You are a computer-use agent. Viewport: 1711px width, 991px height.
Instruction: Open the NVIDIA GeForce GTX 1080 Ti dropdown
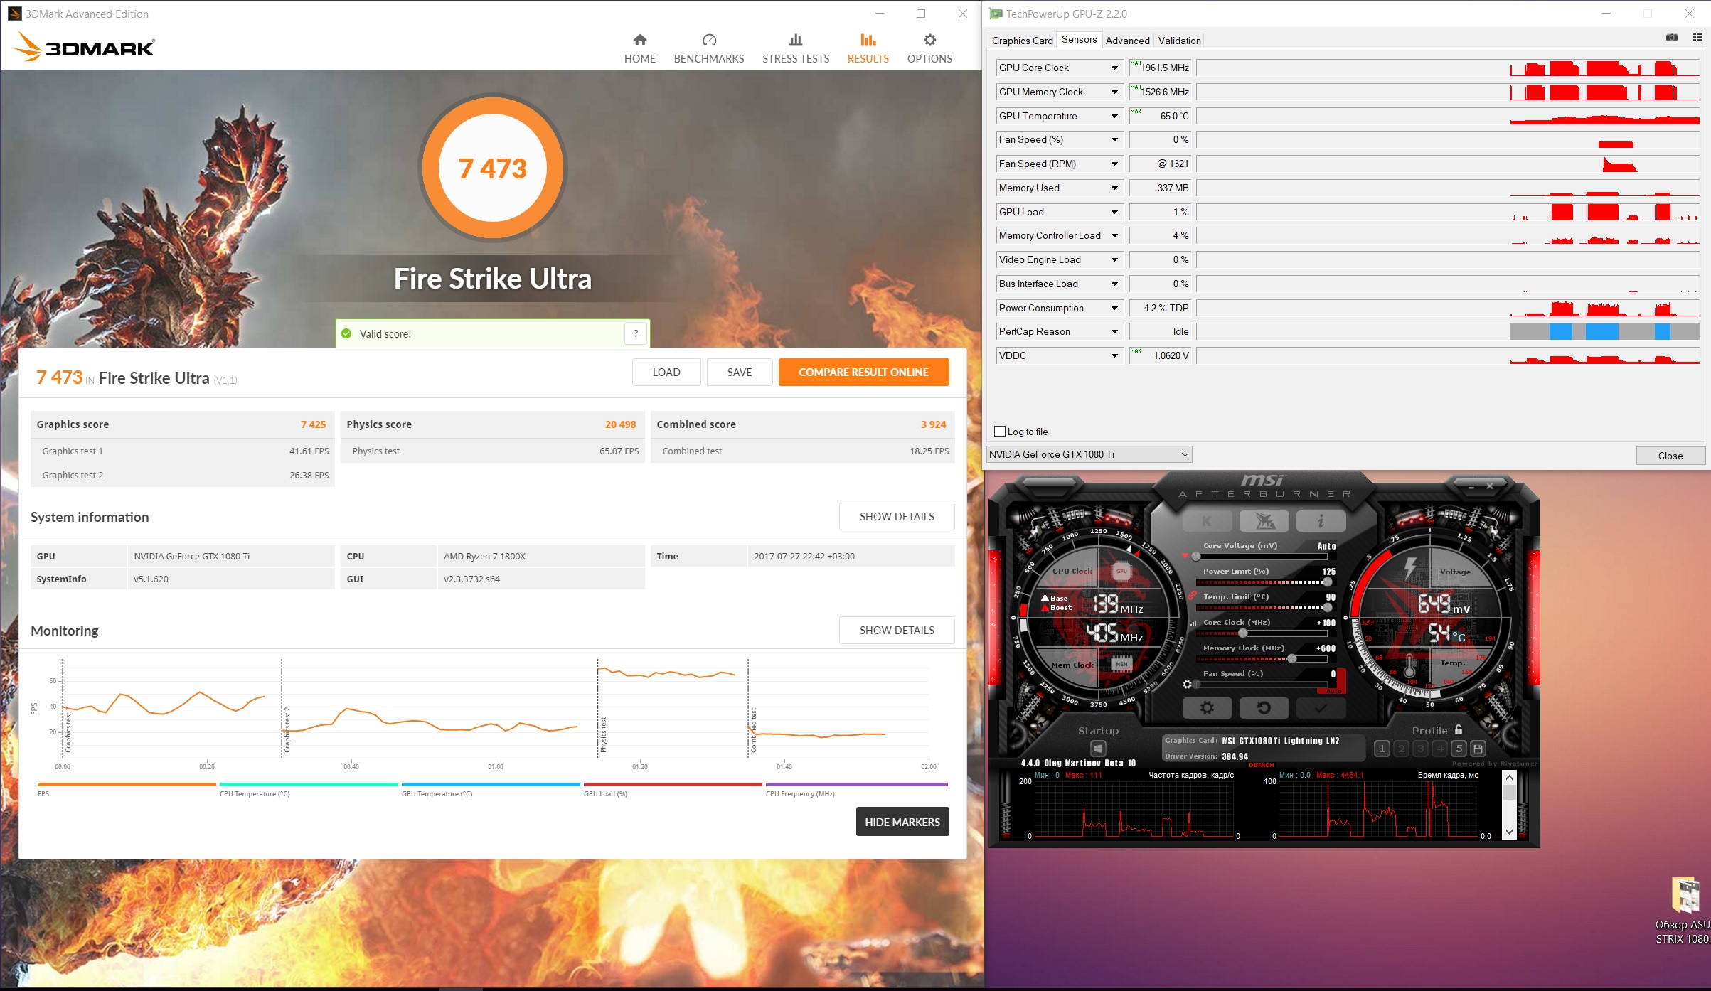1089,454
